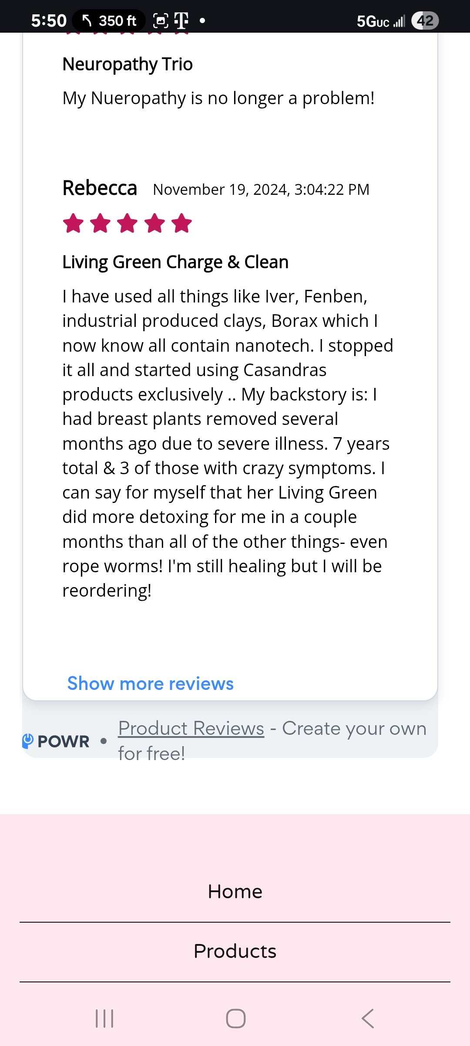The image size is (470, 1046).
Task: Tap fifth star in Rebecca's rating
Action: pyautogui.click(x=181, y=223)
